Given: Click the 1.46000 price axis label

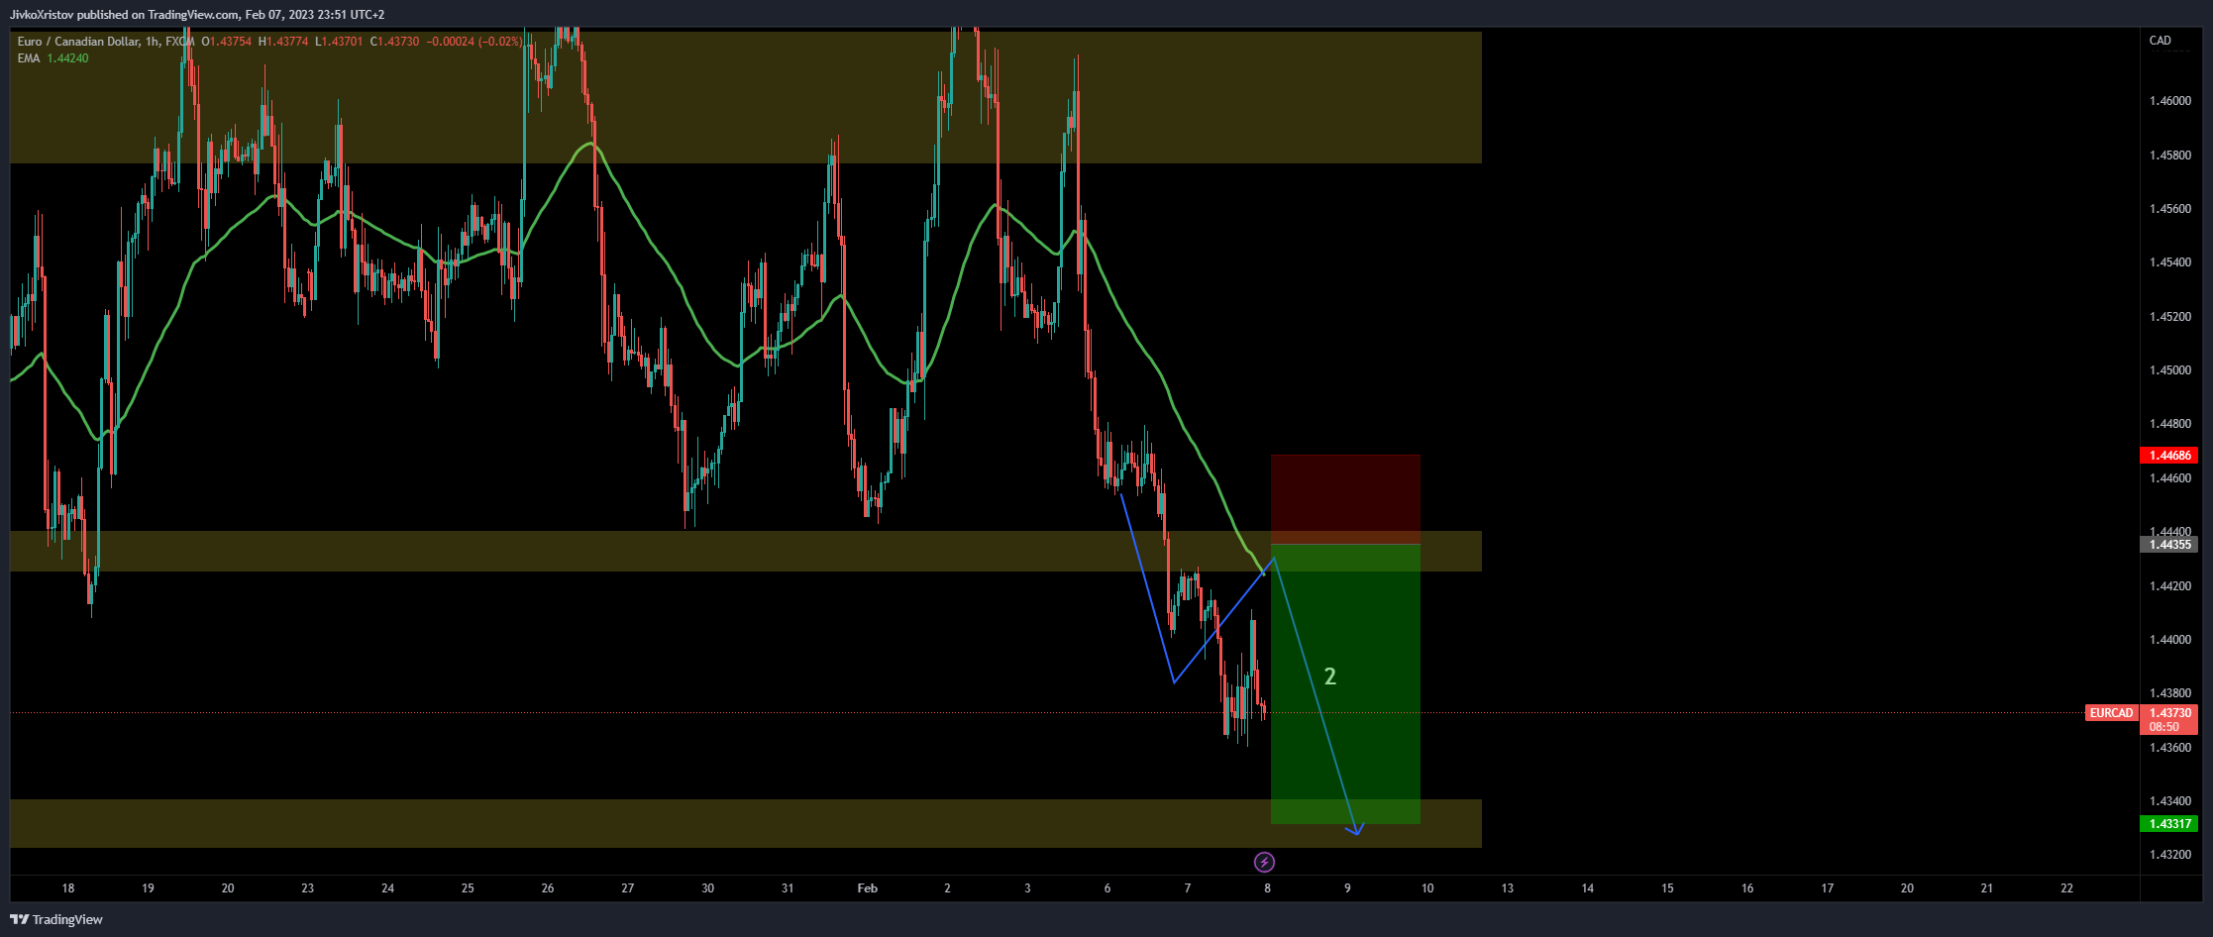Looking at the screenshot, I should [2170, 101].
